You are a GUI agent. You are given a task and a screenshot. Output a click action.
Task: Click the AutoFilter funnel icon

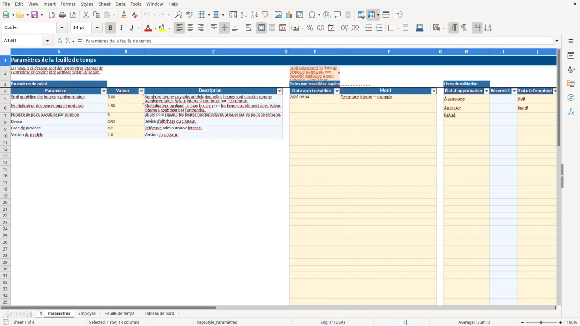pyautogui.click(x=265, y=15)
